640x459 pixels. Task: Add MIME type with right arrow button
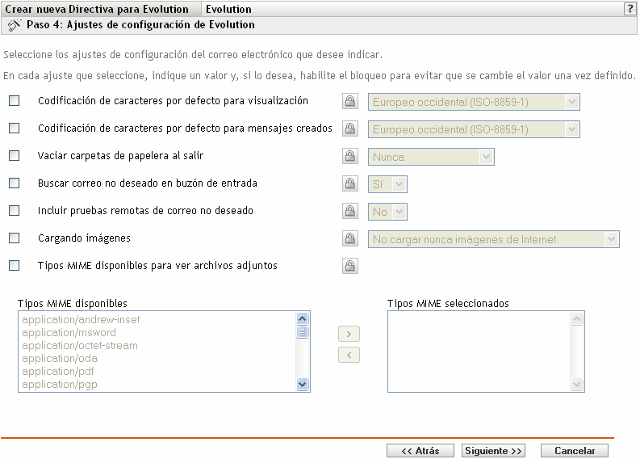coord(349,334)
